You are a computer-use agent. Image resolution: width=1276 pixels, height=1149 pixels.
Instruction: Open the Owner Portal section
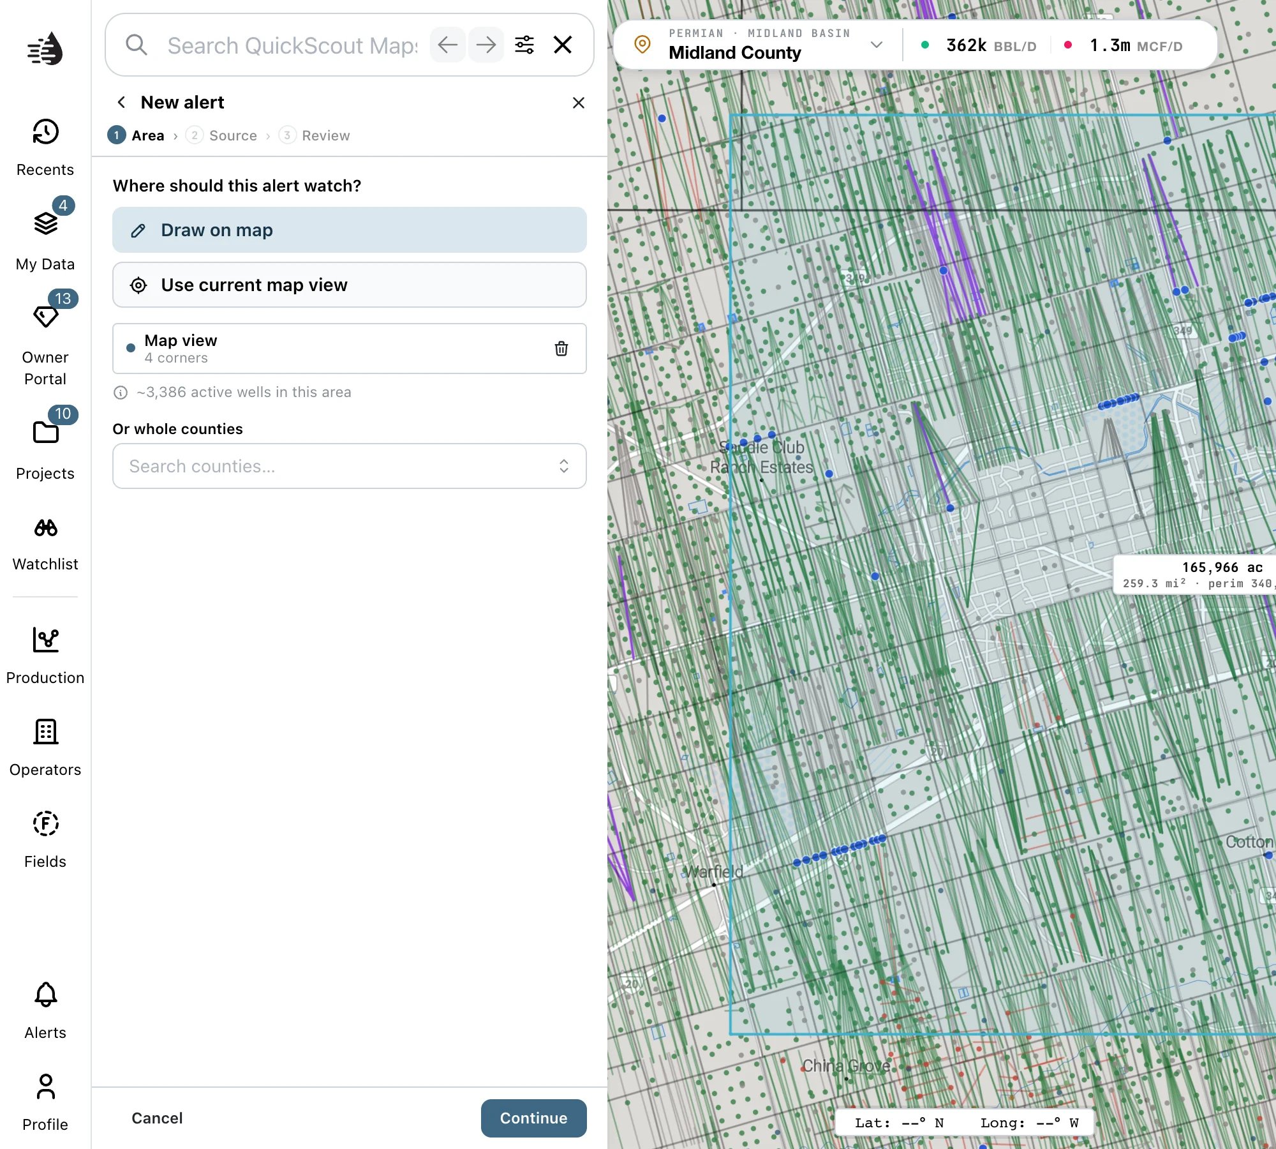tap(45, 345)
